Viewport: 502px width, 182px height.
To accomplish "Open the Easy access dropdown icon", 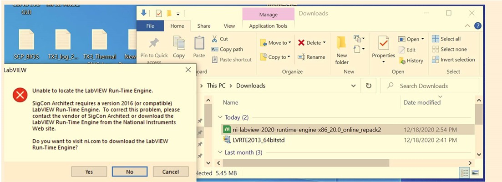I will [359, 49].
